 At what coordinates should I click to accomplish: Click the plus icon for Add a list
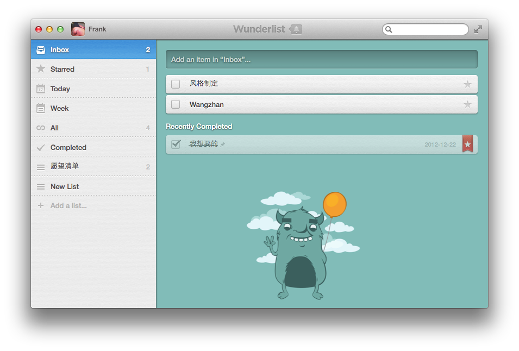click(x=41, y=205)
